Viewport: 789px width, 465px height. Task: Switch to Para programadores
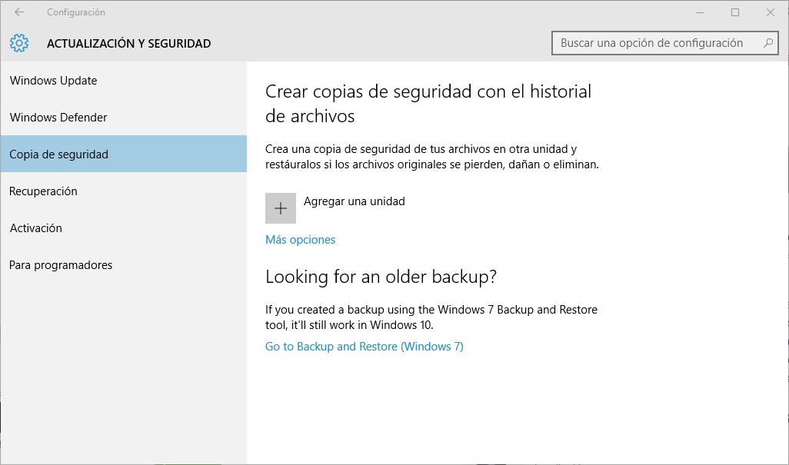[x=61, y=265]
